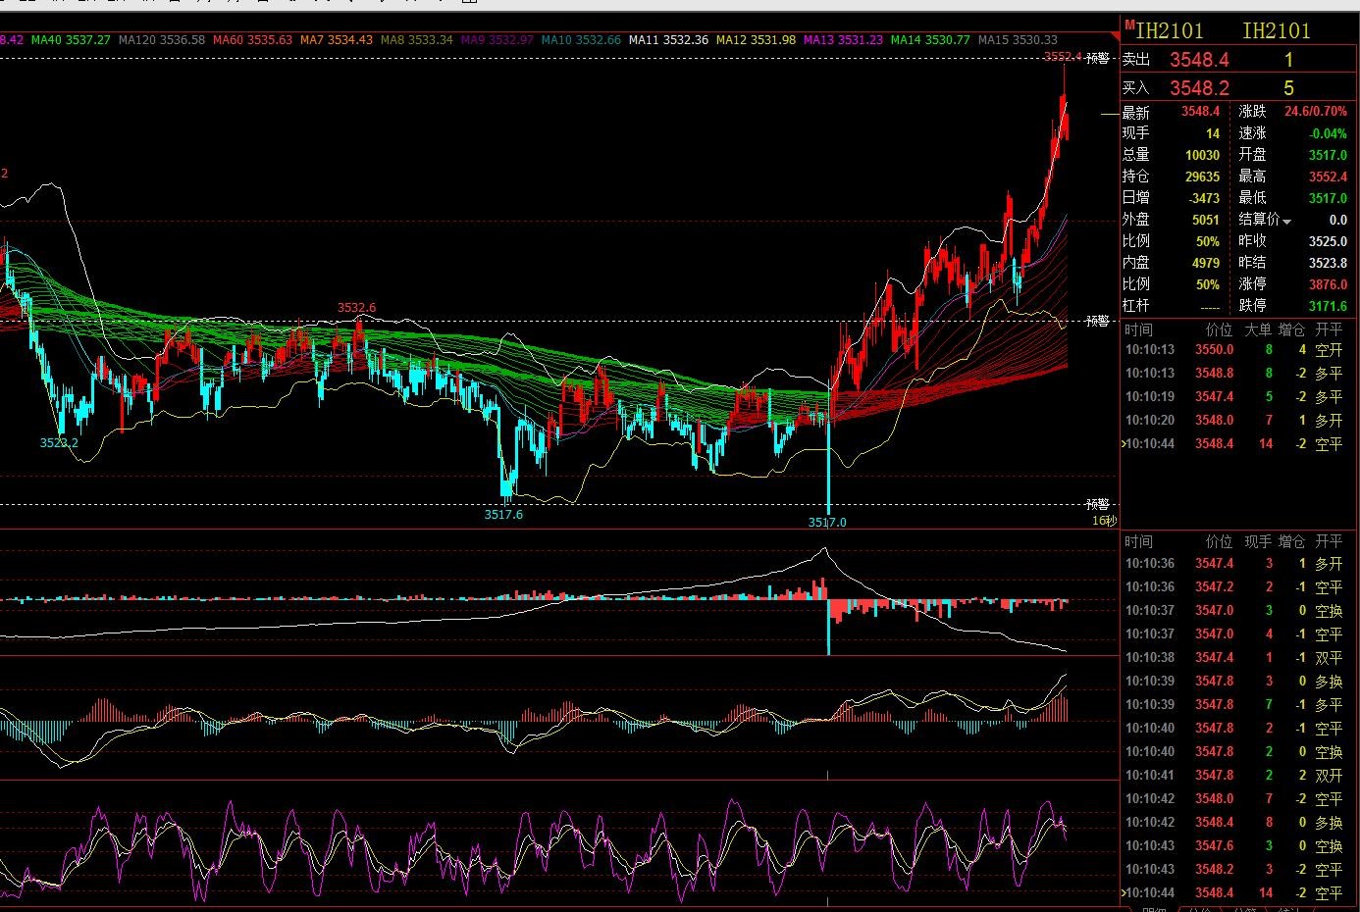The height and width of the screenshot is (912, 1360).
Task: Click the 预警 marker at the 3552.4 line
Action: pos(1097,59)
